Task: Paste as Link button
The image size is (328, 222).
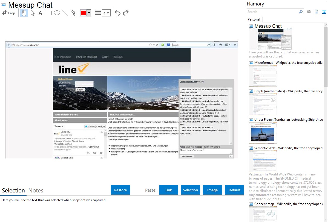Action: (169, 190)
